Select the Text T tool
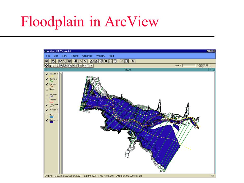Screen dimensions: 244x183 tap(88, 66)
